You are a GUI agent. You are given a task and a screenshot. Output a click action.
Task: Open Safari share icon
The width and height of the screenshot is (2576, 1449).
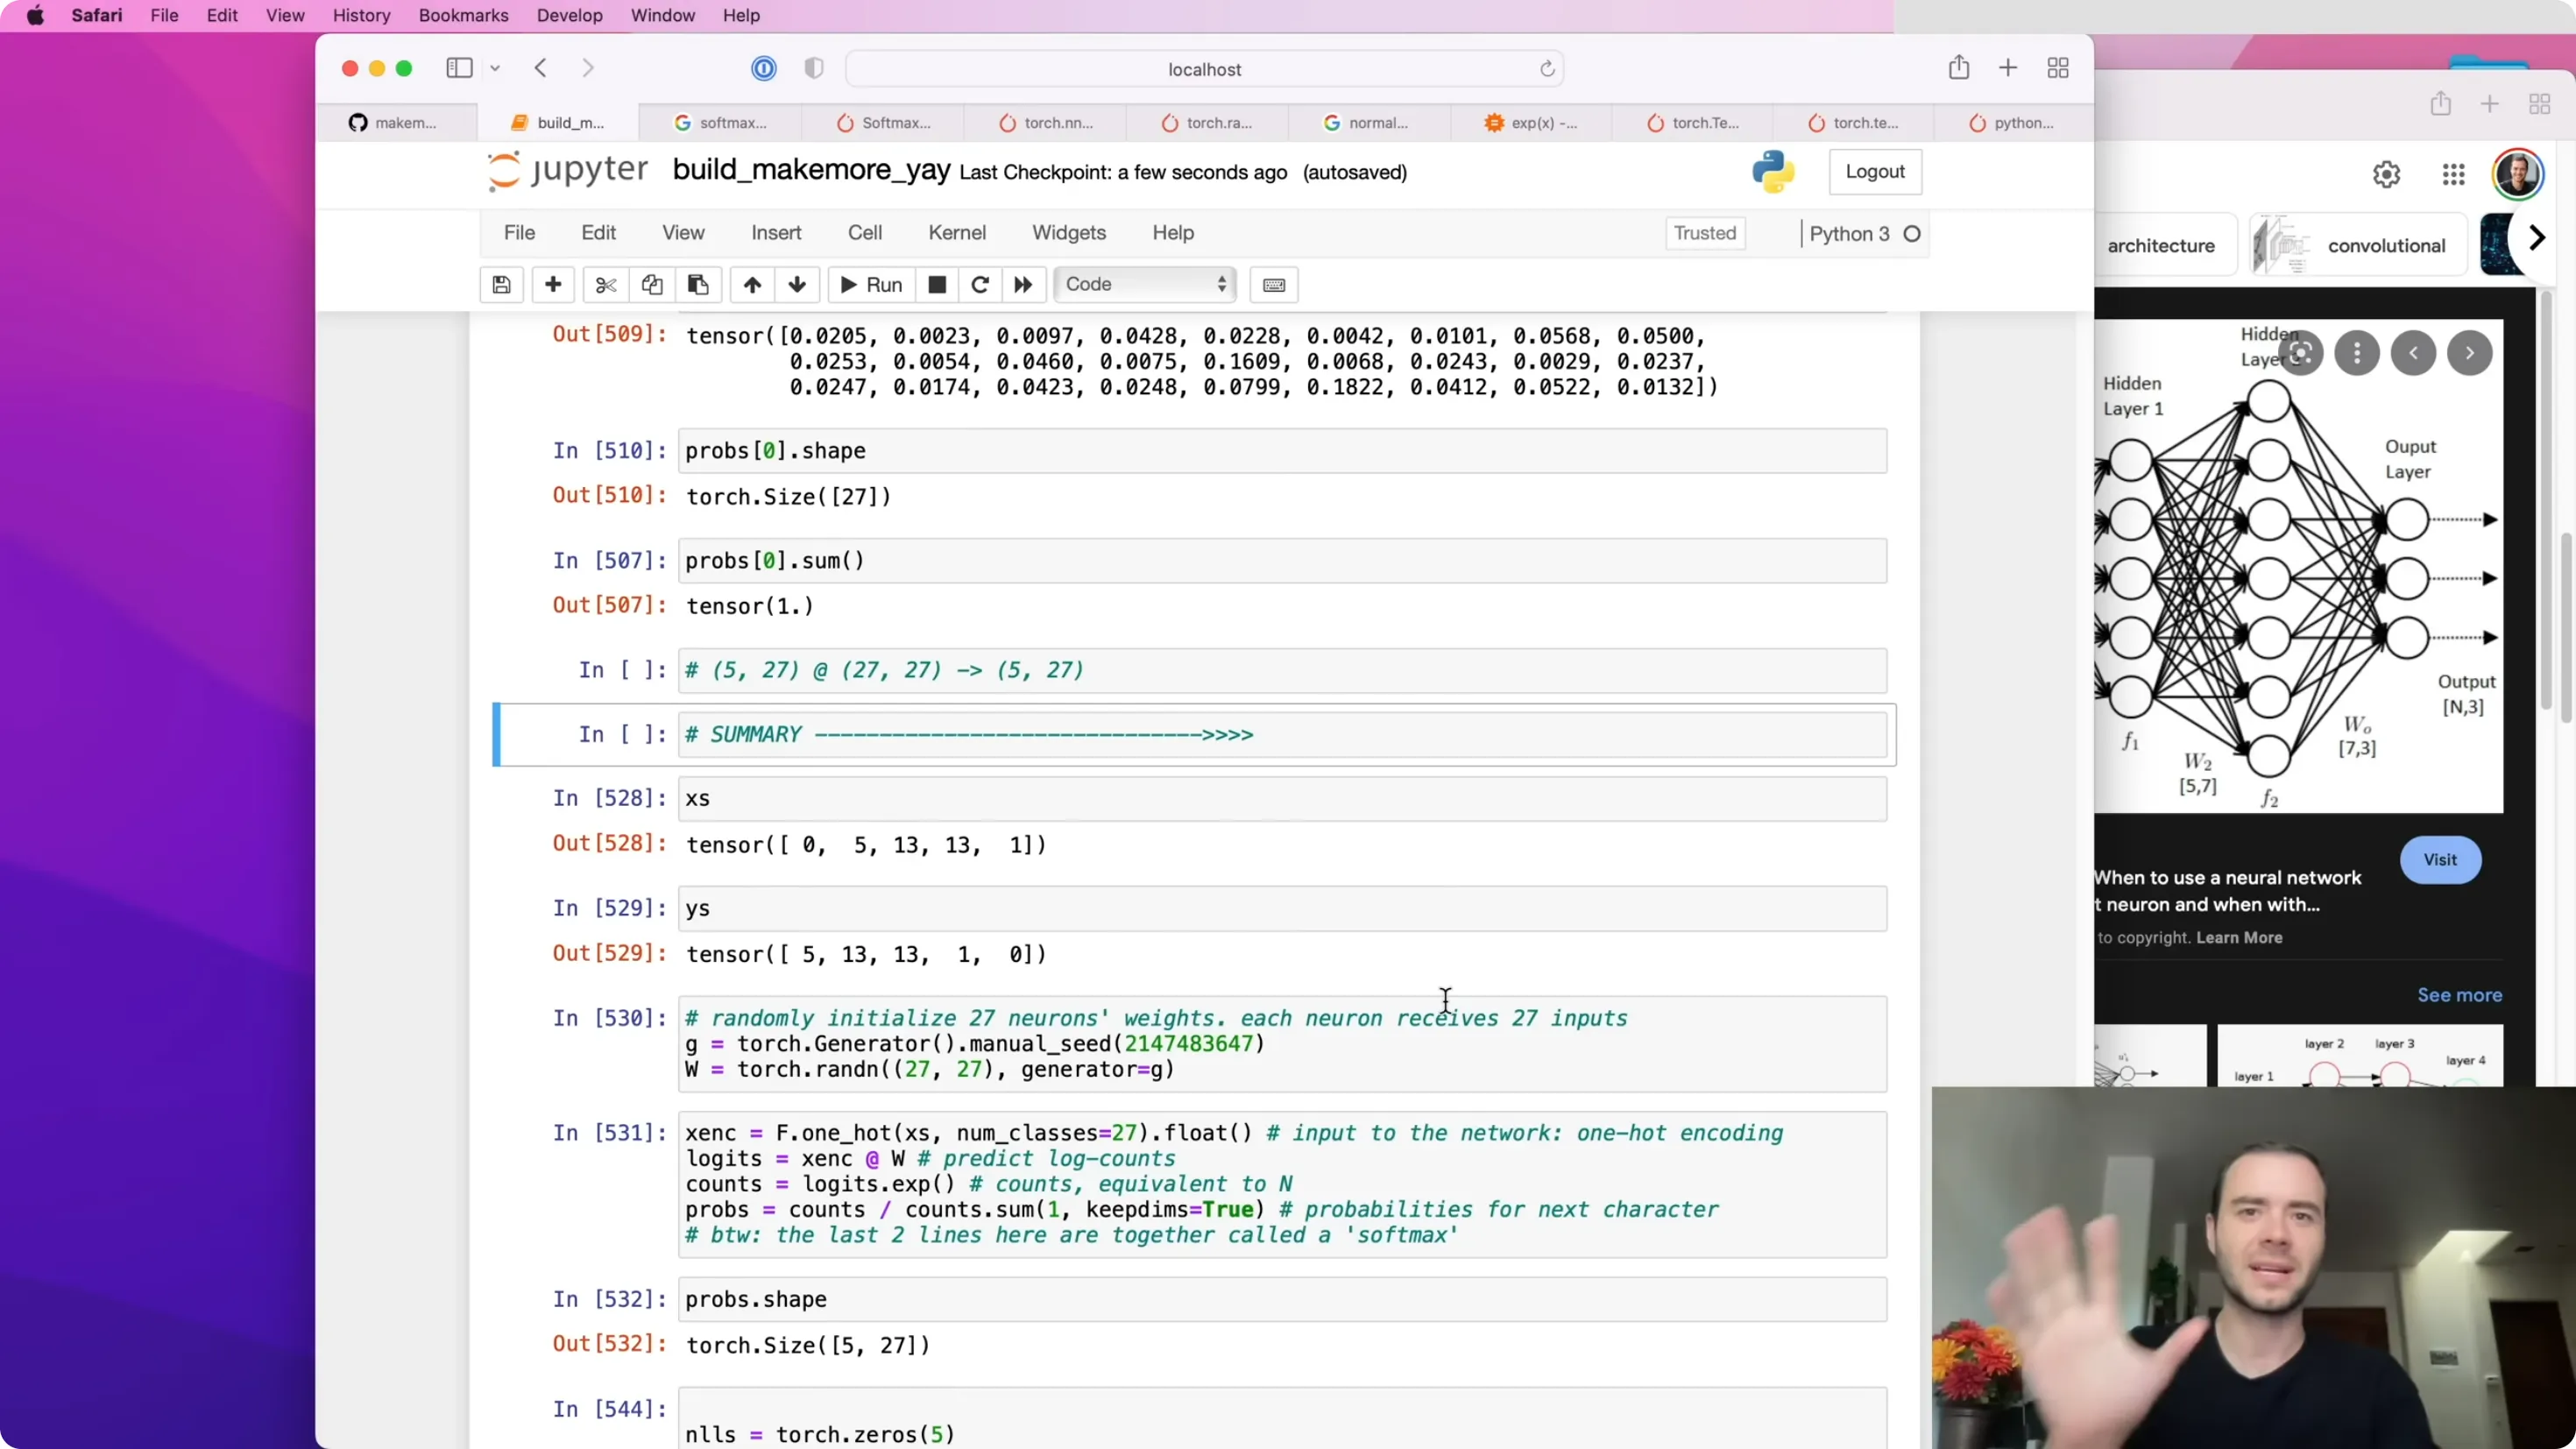click(1959, 67)
